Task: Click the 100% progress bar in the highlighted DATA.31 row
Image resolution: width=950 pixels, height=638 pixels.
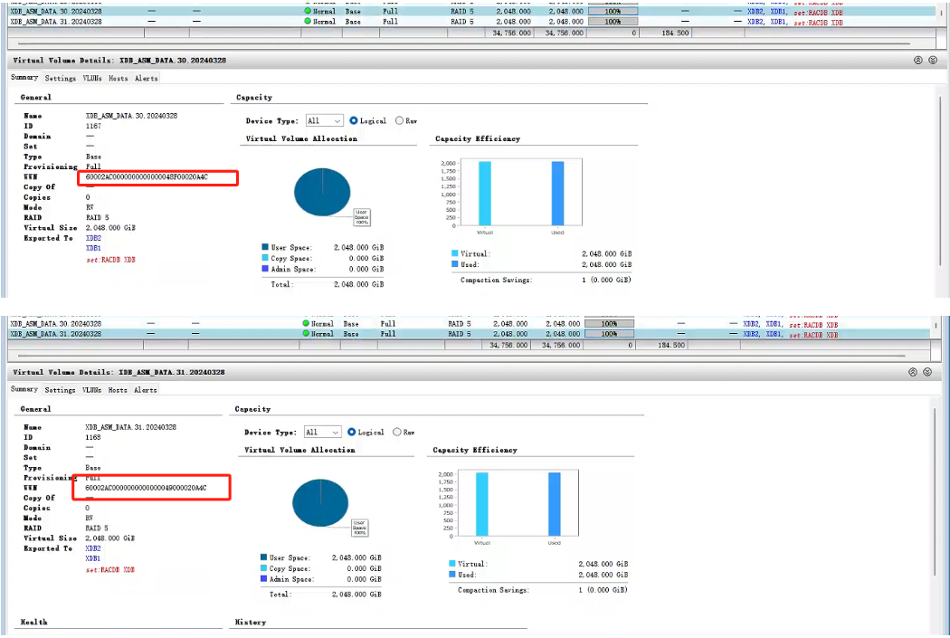Action: coord(610,333)
